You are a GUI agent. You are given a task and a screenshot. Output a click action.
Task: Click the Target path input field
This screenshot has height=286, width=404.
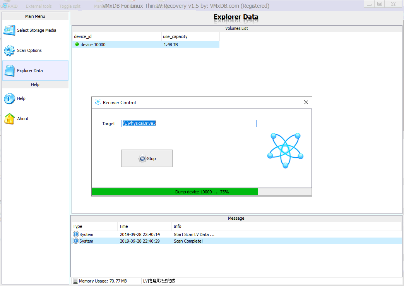(189, 123)
